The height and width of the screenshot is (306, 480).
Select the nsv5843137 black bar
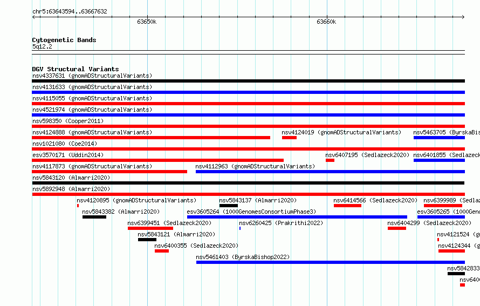coord(228,206)
